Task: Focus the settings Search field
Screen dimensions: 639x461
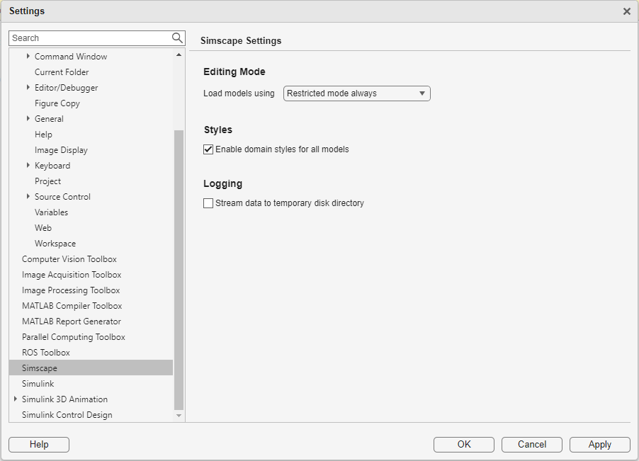Action: coord(90,38)
